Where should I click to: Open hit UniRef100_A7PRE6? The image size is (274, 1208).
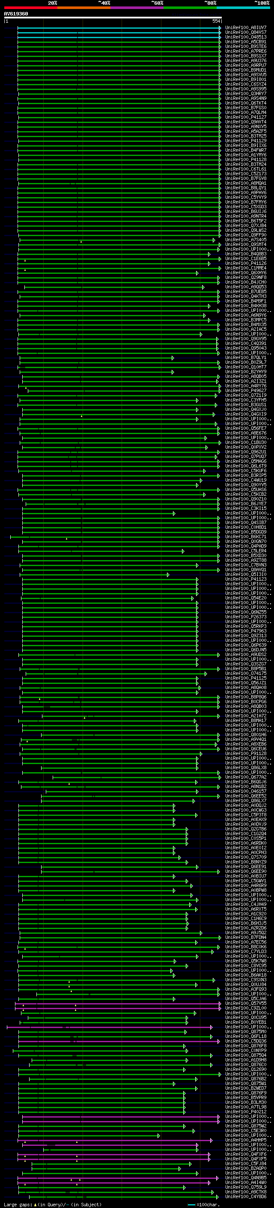click(245, 51)
